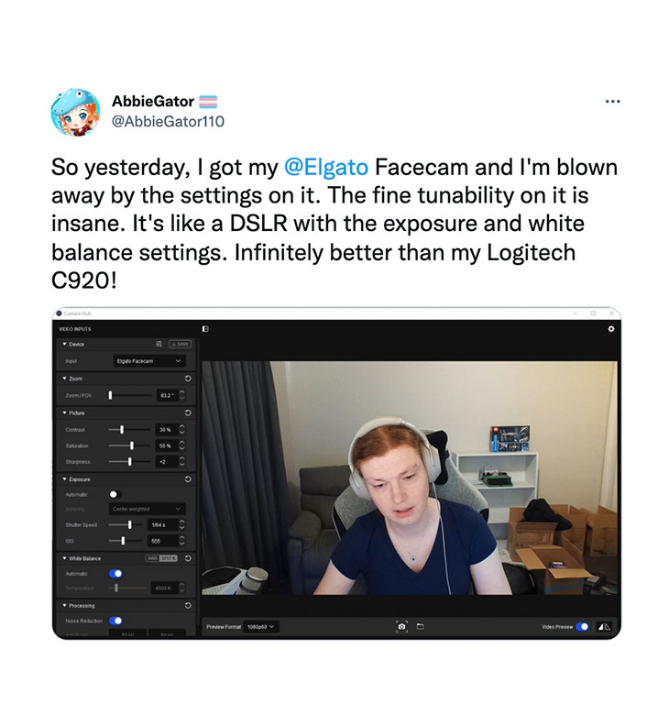669x726 pixels.
Task: Open the screenshots folder icon
Action: [421, 626]
